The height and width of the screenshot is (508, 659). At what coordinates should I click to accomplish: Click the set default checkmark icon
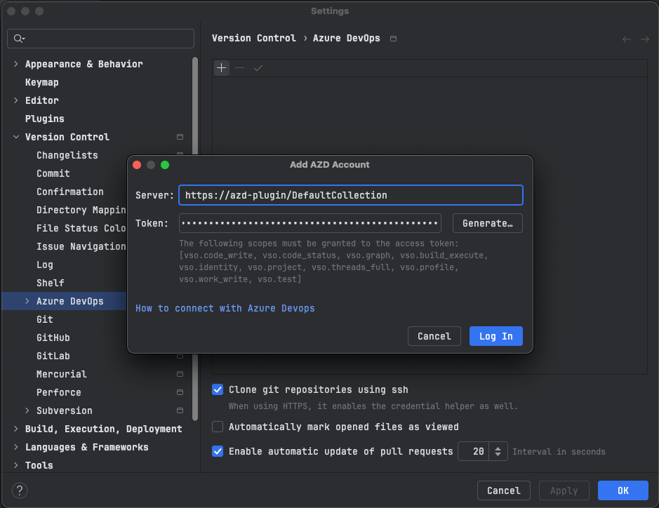click(x=258, y=68)
